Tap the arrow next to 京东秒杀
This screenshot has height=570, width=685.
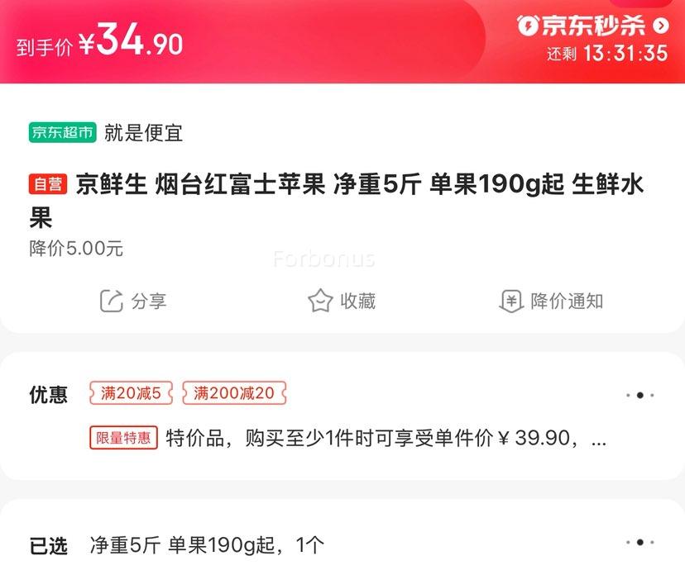pyautogui.click(x=661, y=26)
